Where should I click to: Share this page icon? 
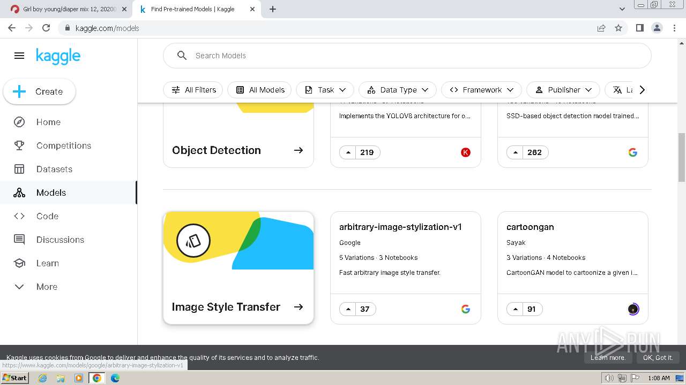[601, 28]
